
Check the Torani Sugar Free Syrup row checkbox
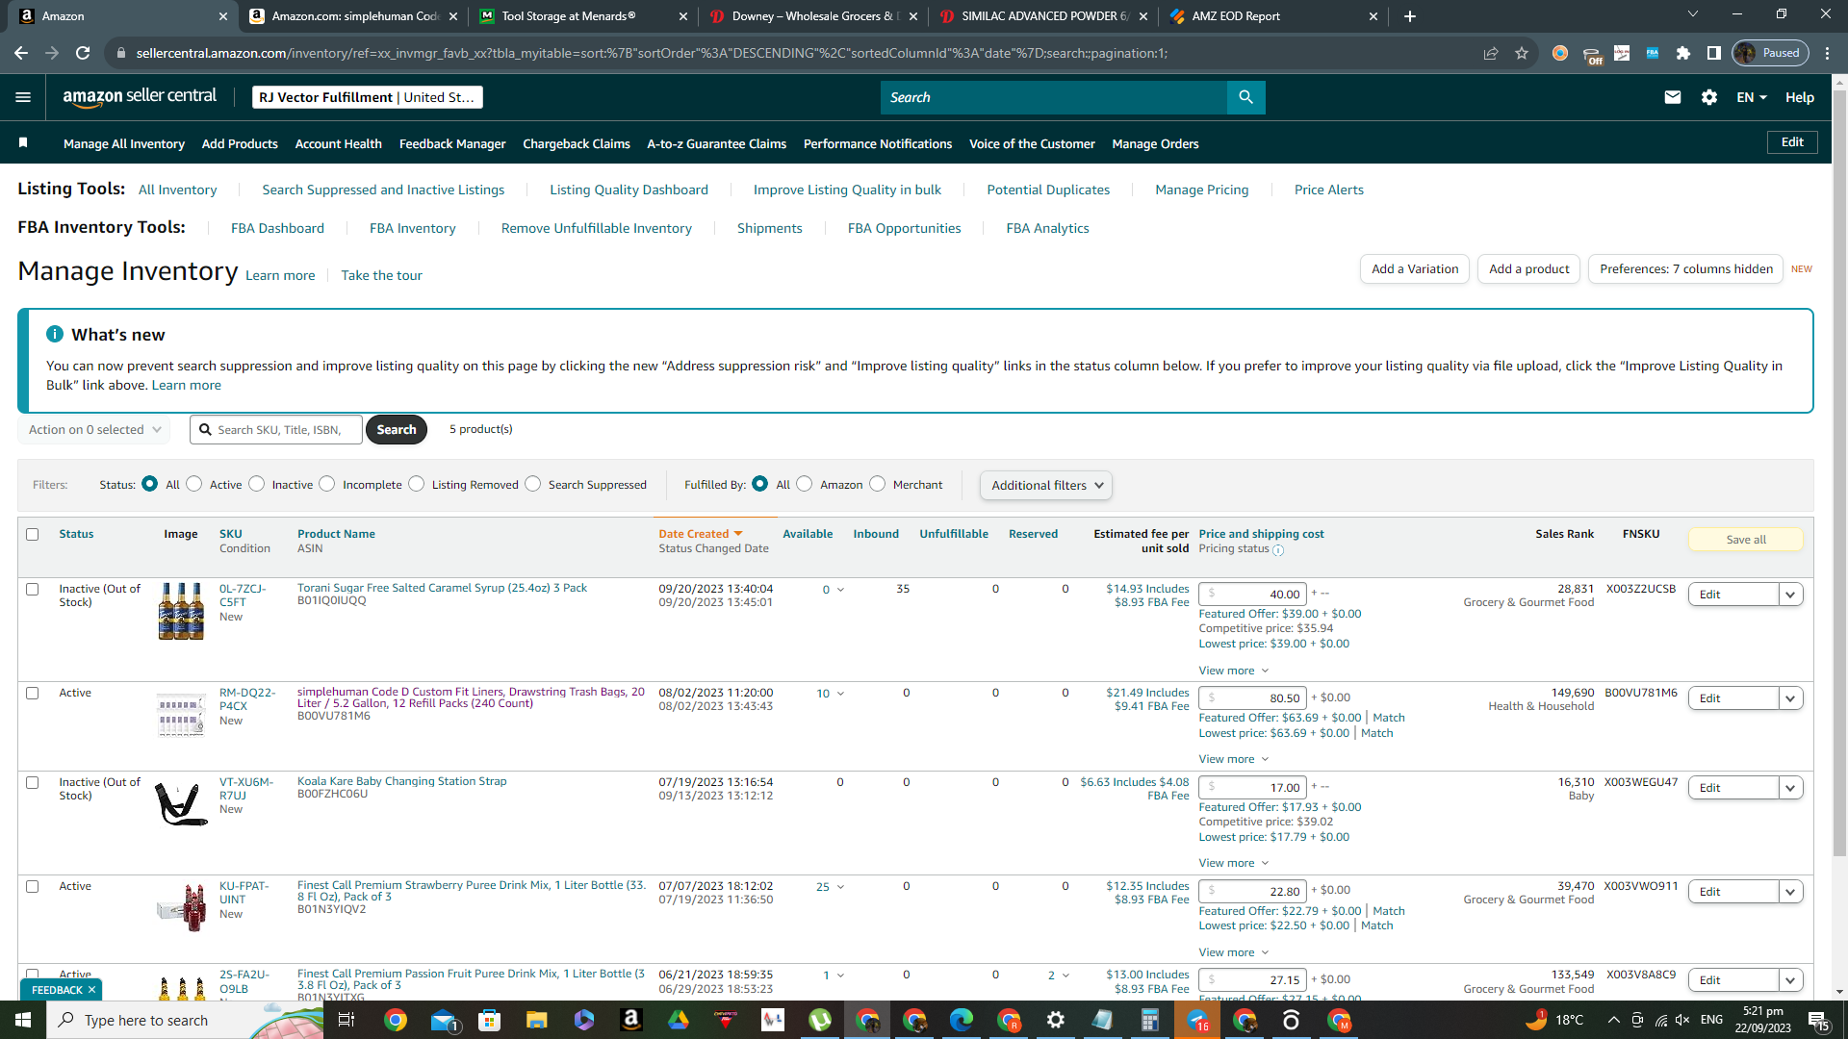[33, 589]
